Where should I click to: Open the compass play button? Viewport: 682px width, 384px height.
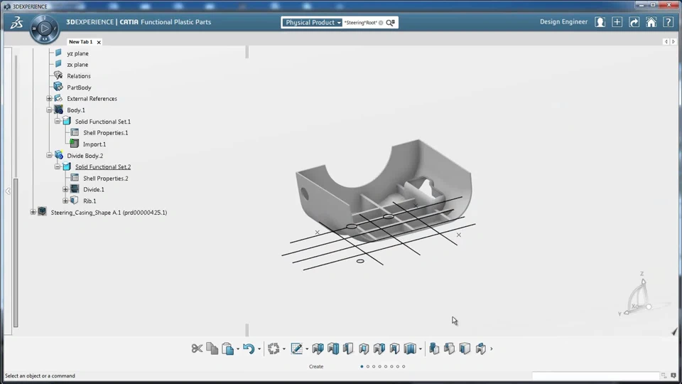tap(44, 28)
